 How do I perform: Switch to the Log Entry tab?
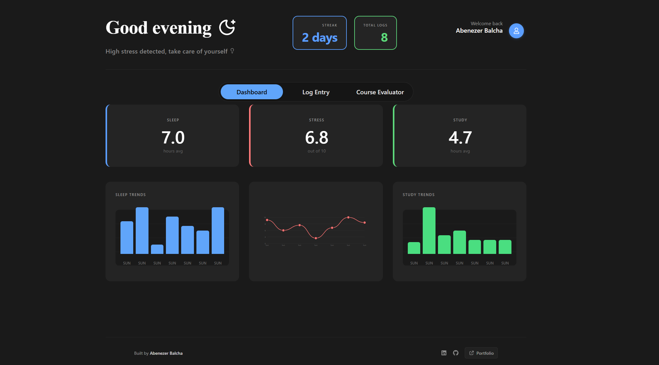(x=316, y=92)
